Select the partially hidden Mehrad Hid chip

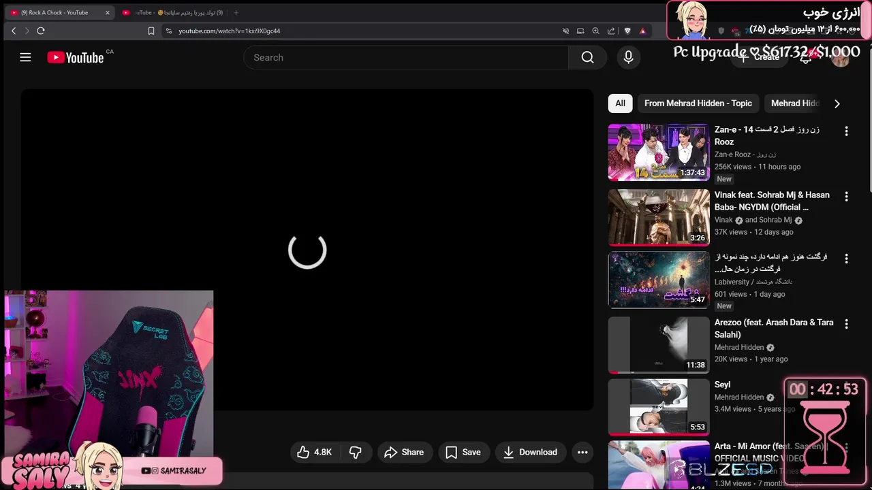pos(794,103)
